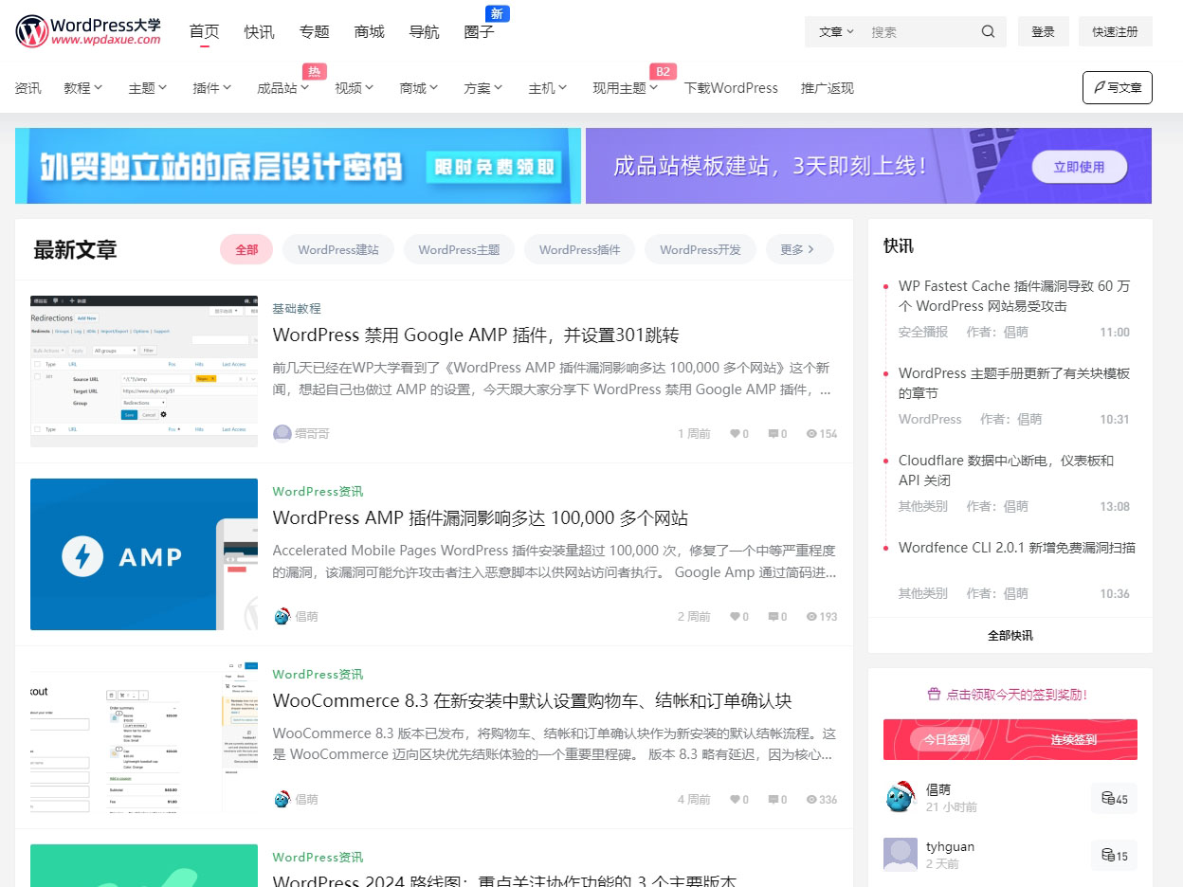Image resolution: width=1183 pixels, height=887 pixels.
Task: Click the search magnifier icon
Action: [x=987, y=31]
